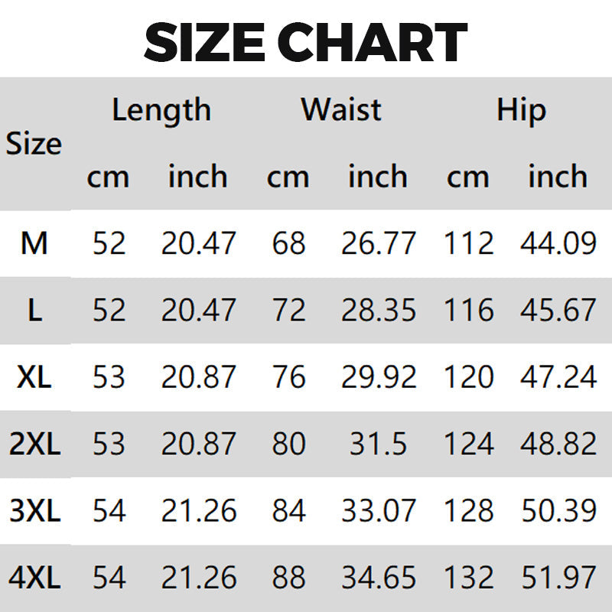Select the XL size row label

(x=34, y=377)
